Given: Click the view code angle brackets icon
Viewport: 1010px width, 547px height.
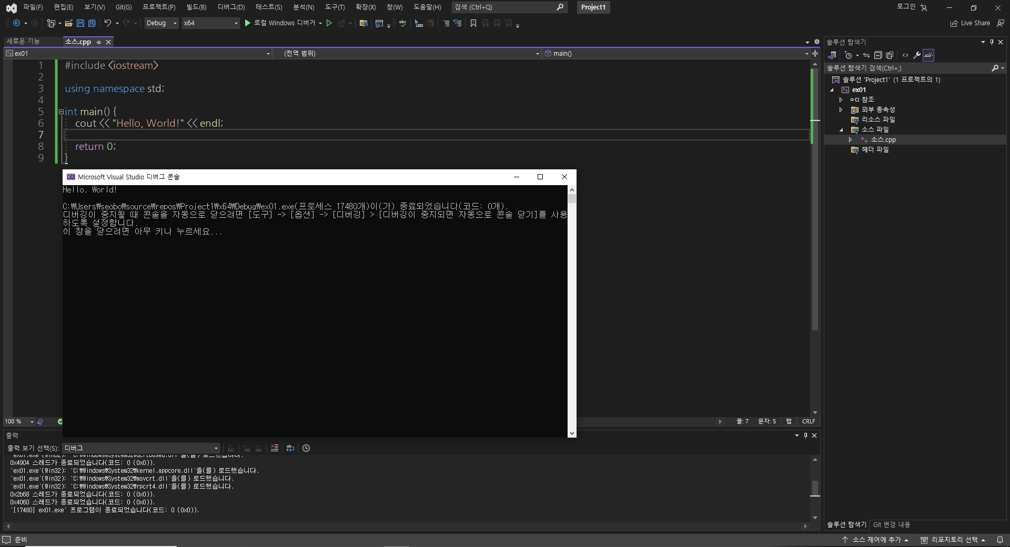Looking at the screenshot, I should click(905, 55).
